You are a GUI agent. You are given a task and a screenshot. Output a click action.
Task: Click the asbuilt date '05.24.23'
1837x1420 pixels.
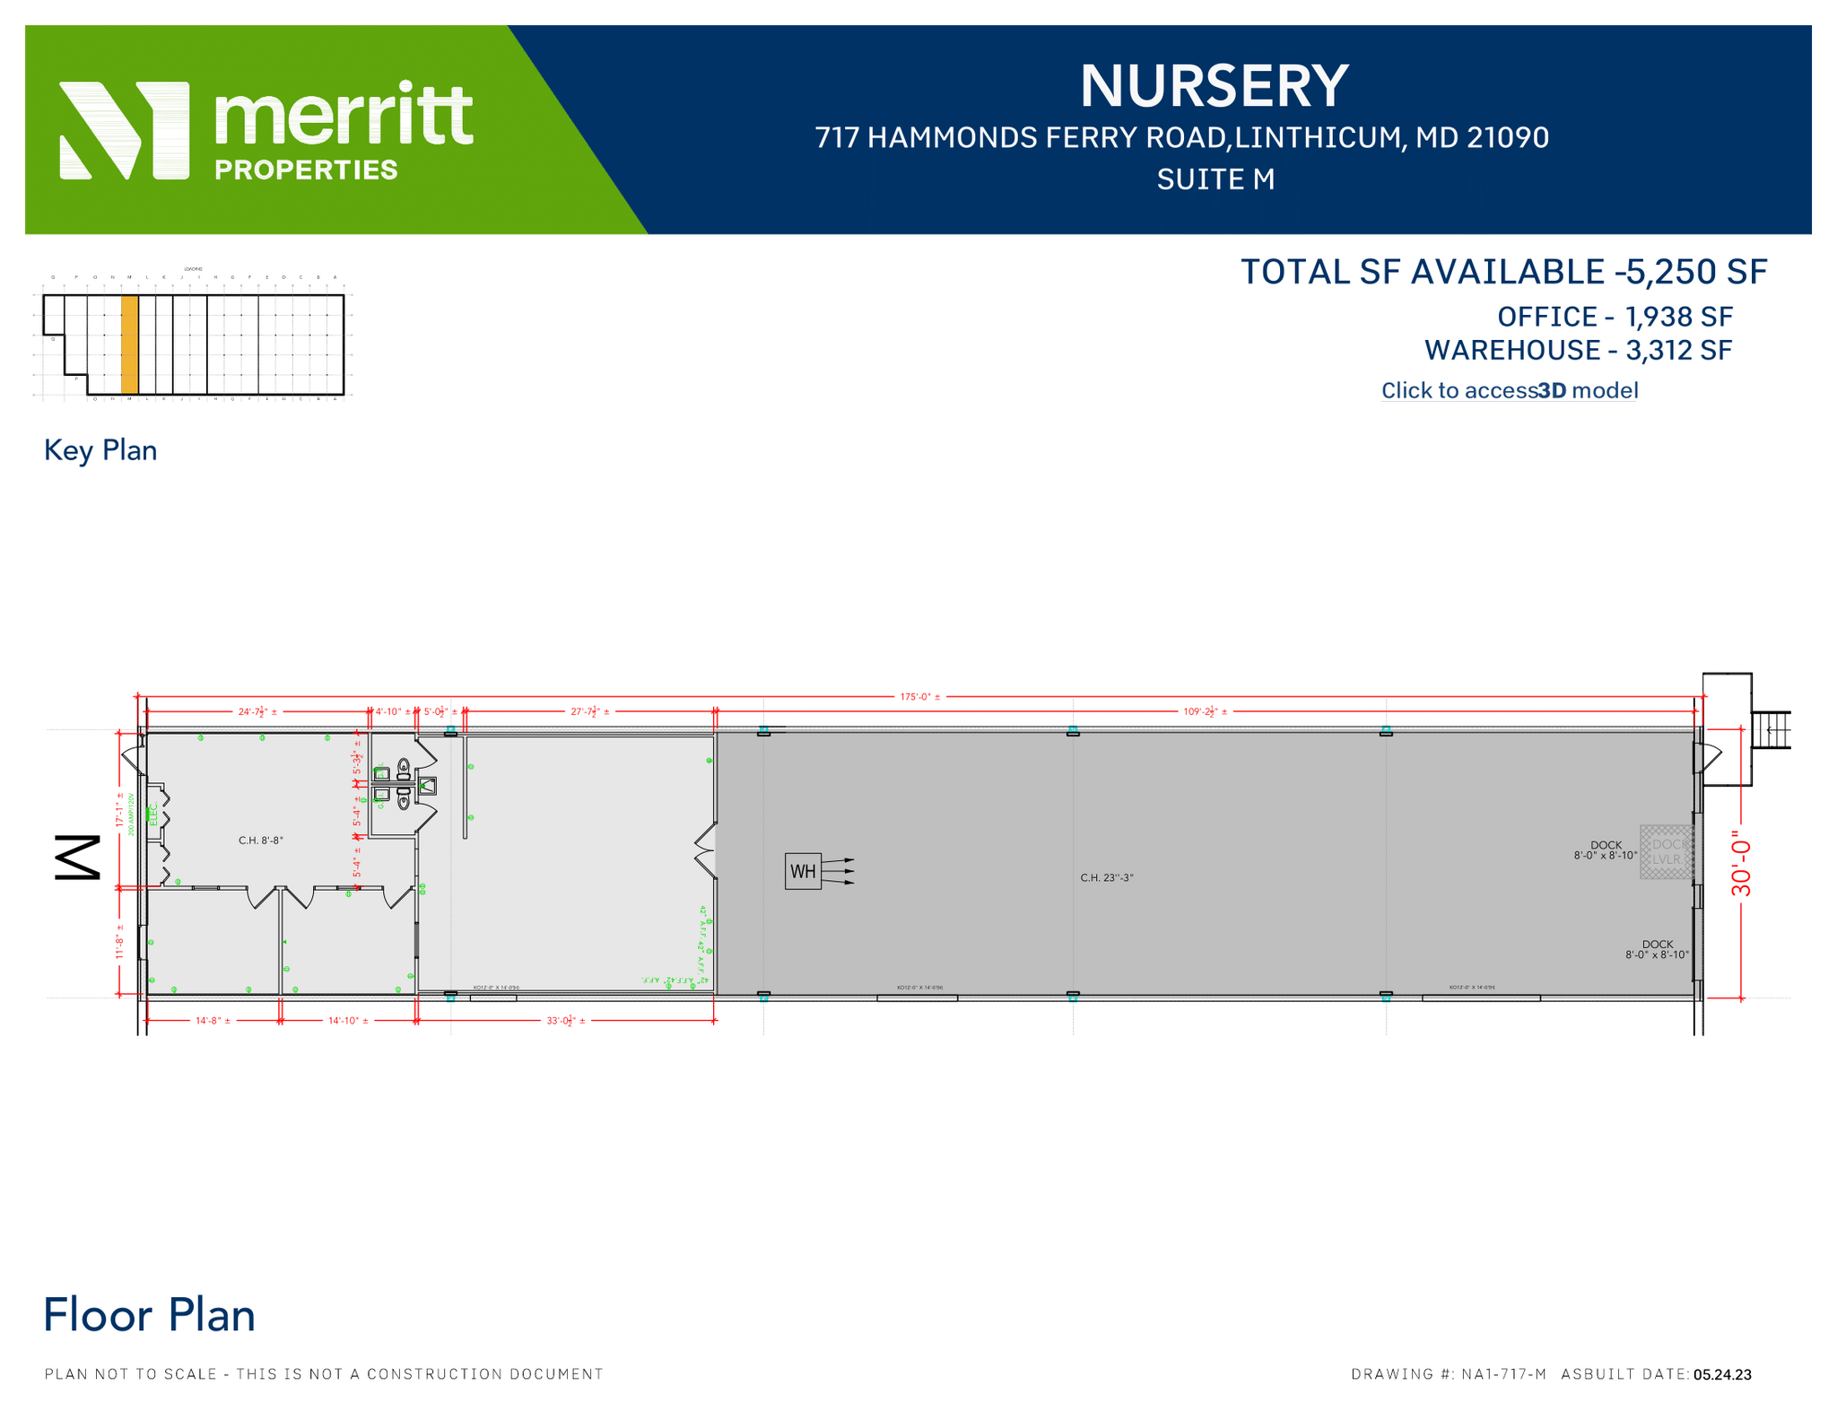1722,1374
